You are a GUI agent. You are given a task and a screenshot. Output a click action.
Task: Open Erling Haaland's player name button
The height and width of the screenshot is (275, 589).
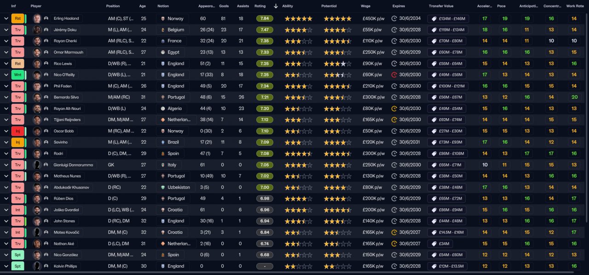pos(66,18)
